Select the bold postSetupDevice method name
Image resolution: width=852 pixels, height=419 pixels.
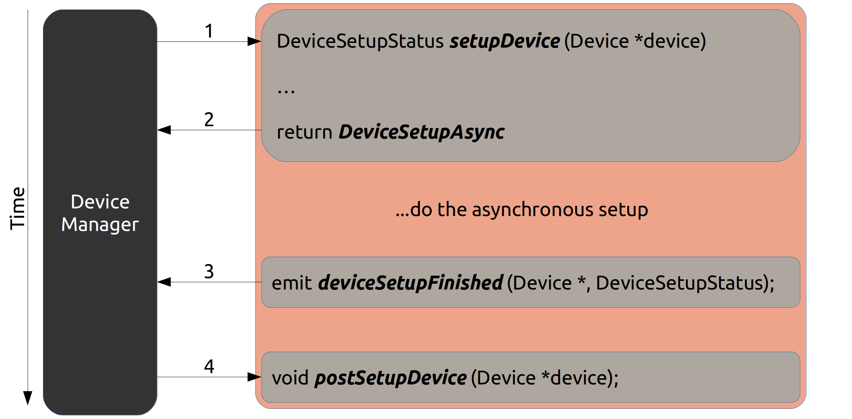coord(390,378)
